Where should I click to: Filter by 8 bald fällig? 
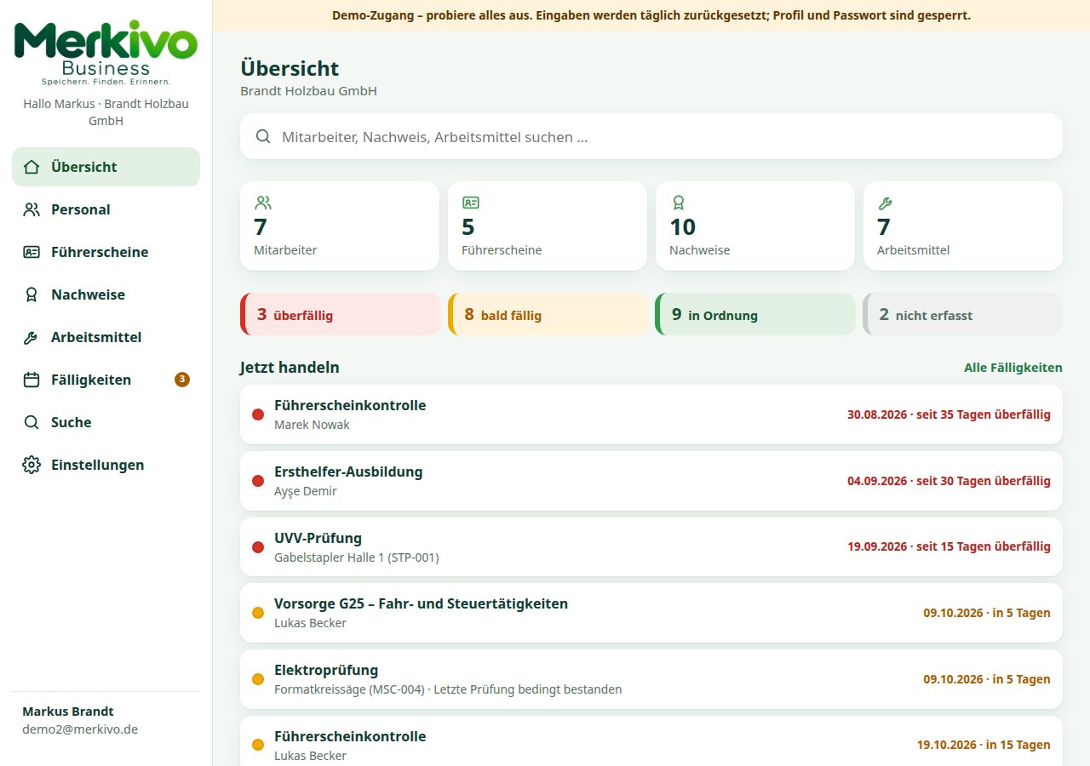click(x=548, y=314)
